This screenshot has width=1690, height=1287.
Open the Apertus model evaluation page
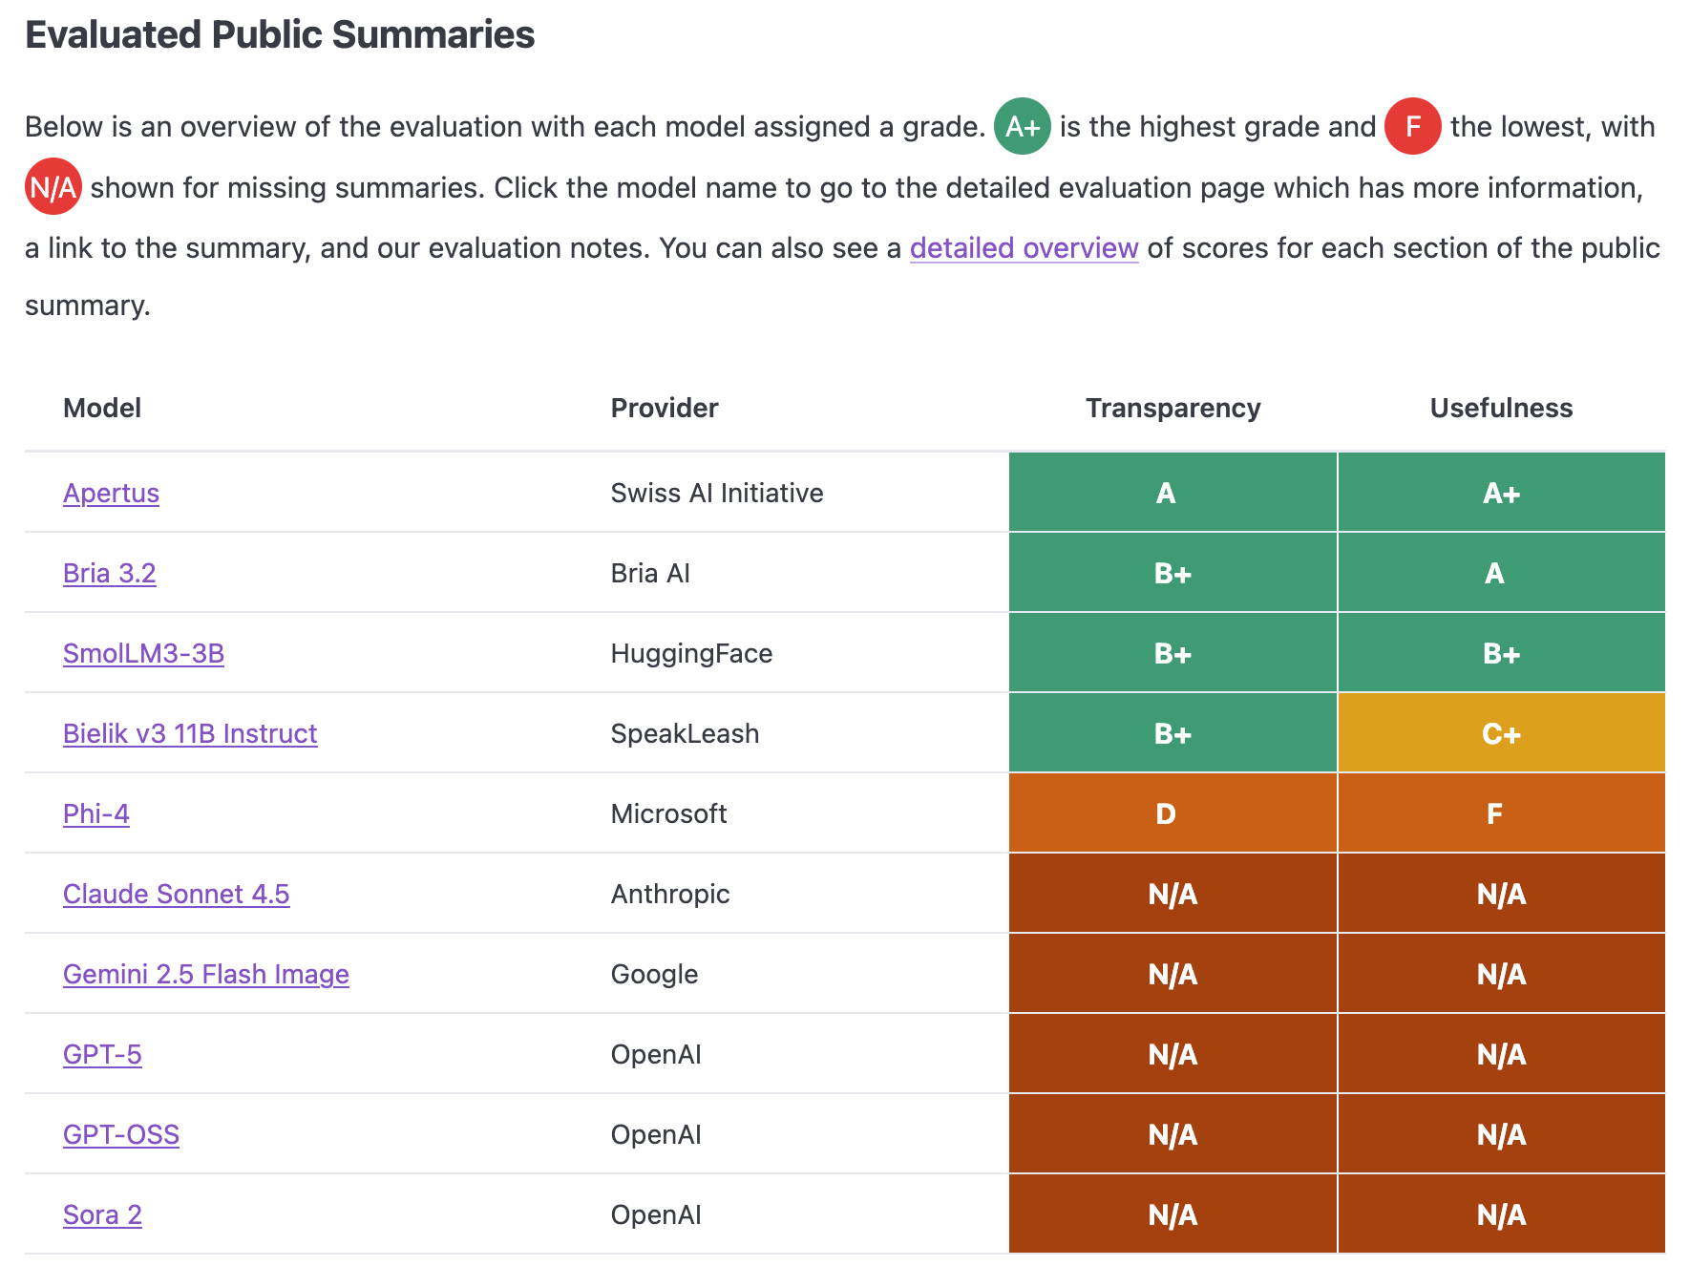click(111, 493)
